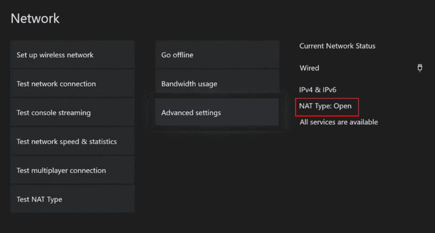Click the IPv4 text in status
This screenshot has width=435, height=233.
tap(307, 90)
